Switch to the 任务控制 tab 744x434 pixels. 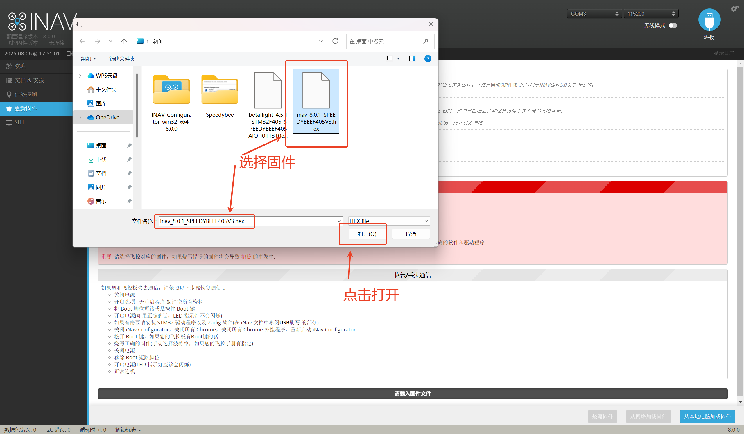coord(26,94)
